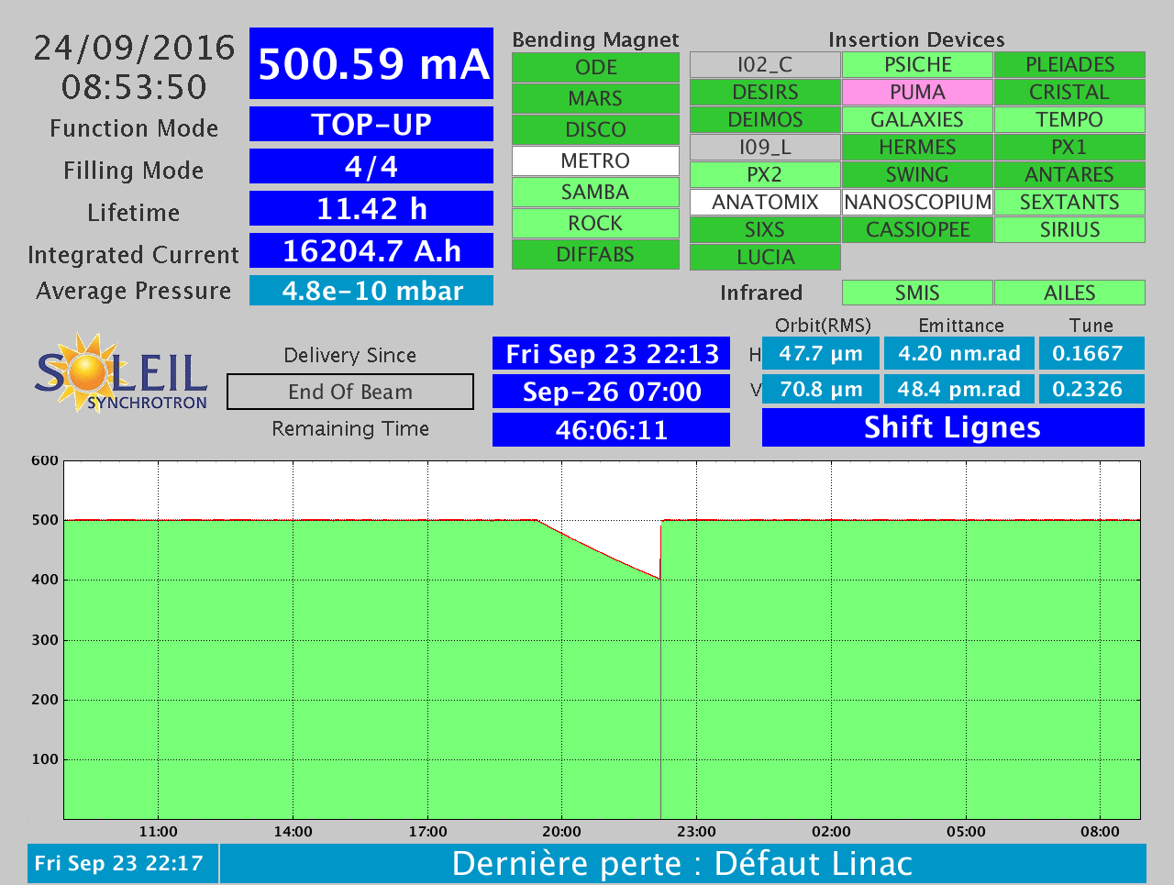Click the 500.59 mA beam current value
Image resolution: width=1174 pixels, height=885 pixels.
coord(371,63)
